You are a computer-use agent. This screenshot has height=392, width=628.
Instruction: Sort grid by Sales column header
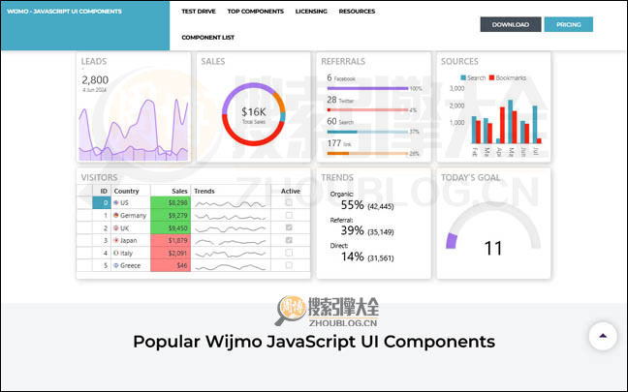(x=171, y=191)
